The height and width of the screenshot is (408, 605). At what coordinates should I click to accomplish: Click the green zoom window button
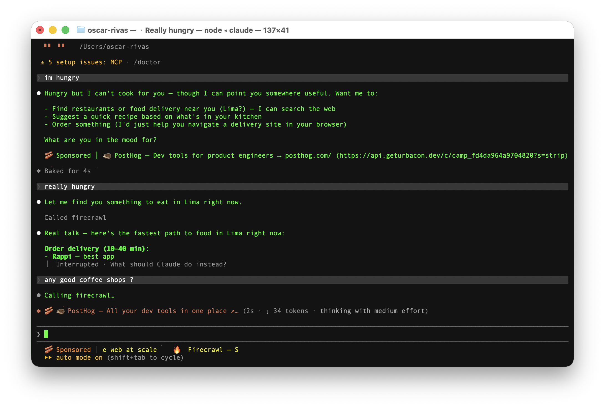point(65,30)
